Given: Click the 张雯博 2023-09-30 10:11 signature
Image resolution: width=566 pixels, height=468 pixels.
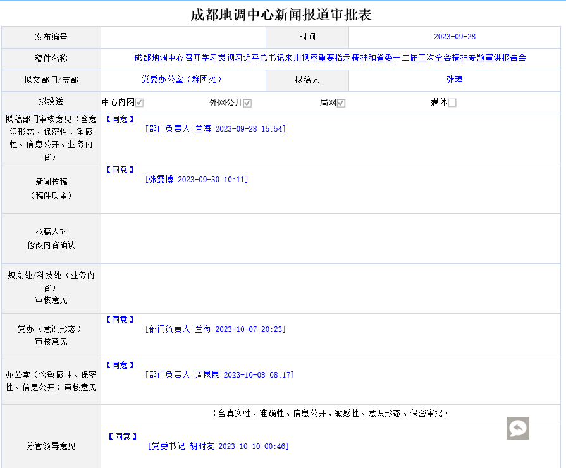Looking at the screenshot, I should point(197,180).
